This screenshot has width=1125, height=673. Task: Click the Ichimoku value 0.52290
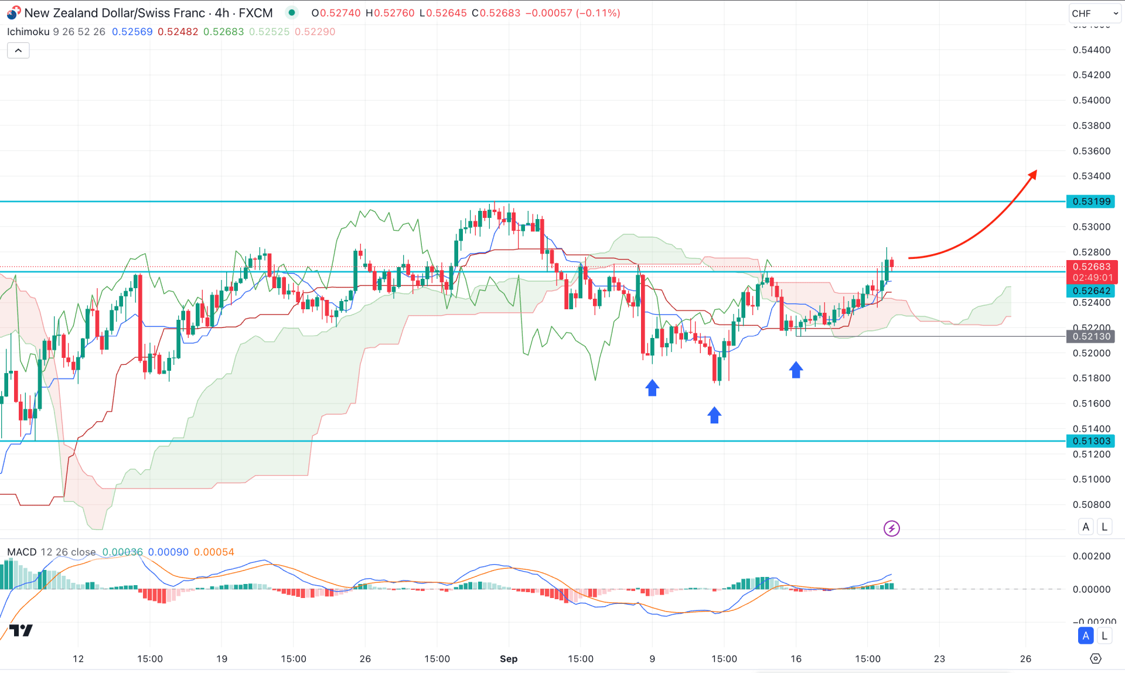pyautogui.click(x=315, y=32)
